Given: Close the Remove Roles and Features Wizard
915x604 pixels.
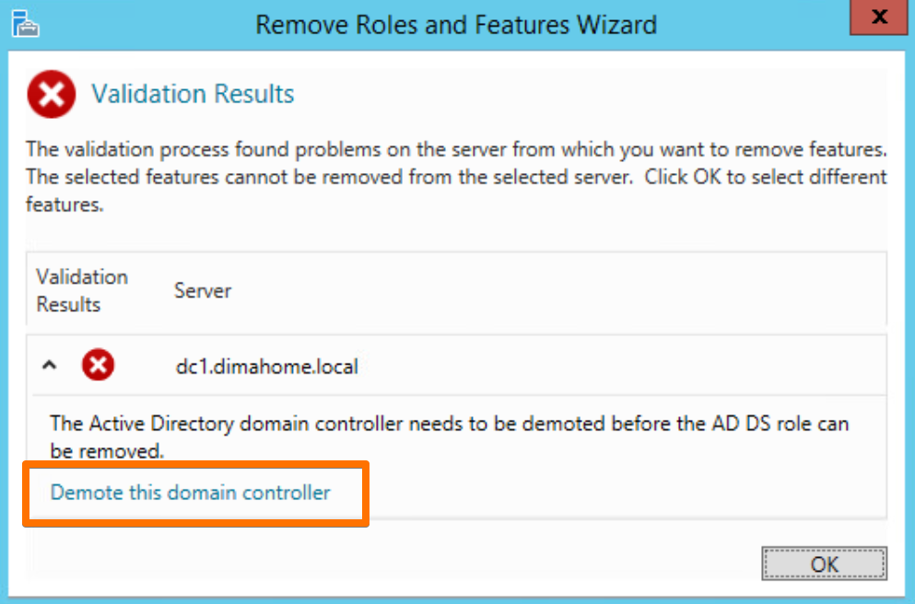Looking at the screenshot, I should tap(878, 18).
